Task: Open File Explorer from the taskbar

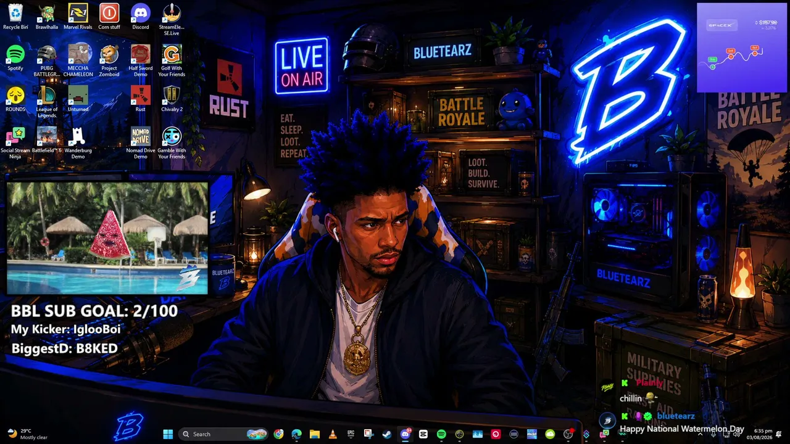Action: [315, 434]
